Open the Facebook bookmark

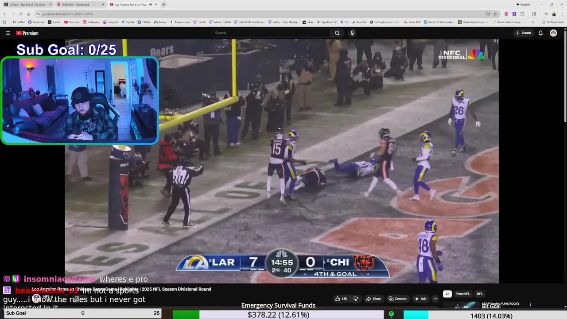(36, 22)
